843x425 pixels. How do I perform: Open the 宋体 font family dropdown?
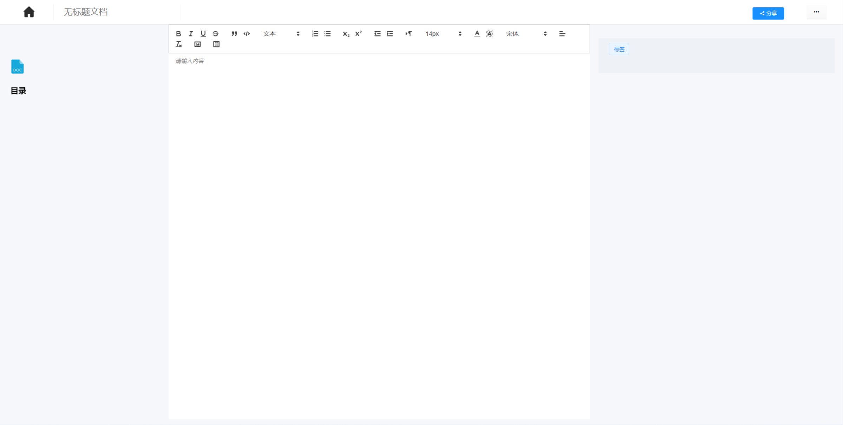526,34
